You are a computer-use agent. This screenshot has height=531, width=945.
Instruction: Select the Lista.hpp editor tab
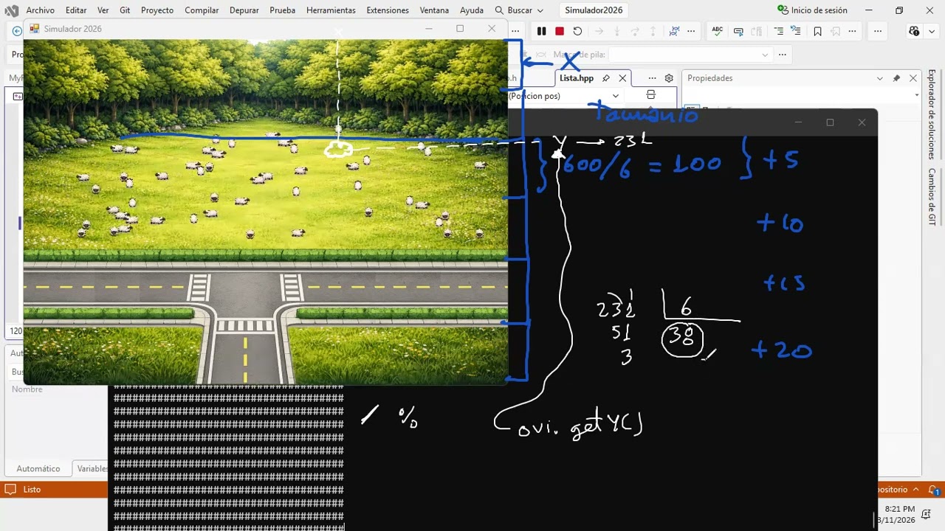click(x=577, y=78)
